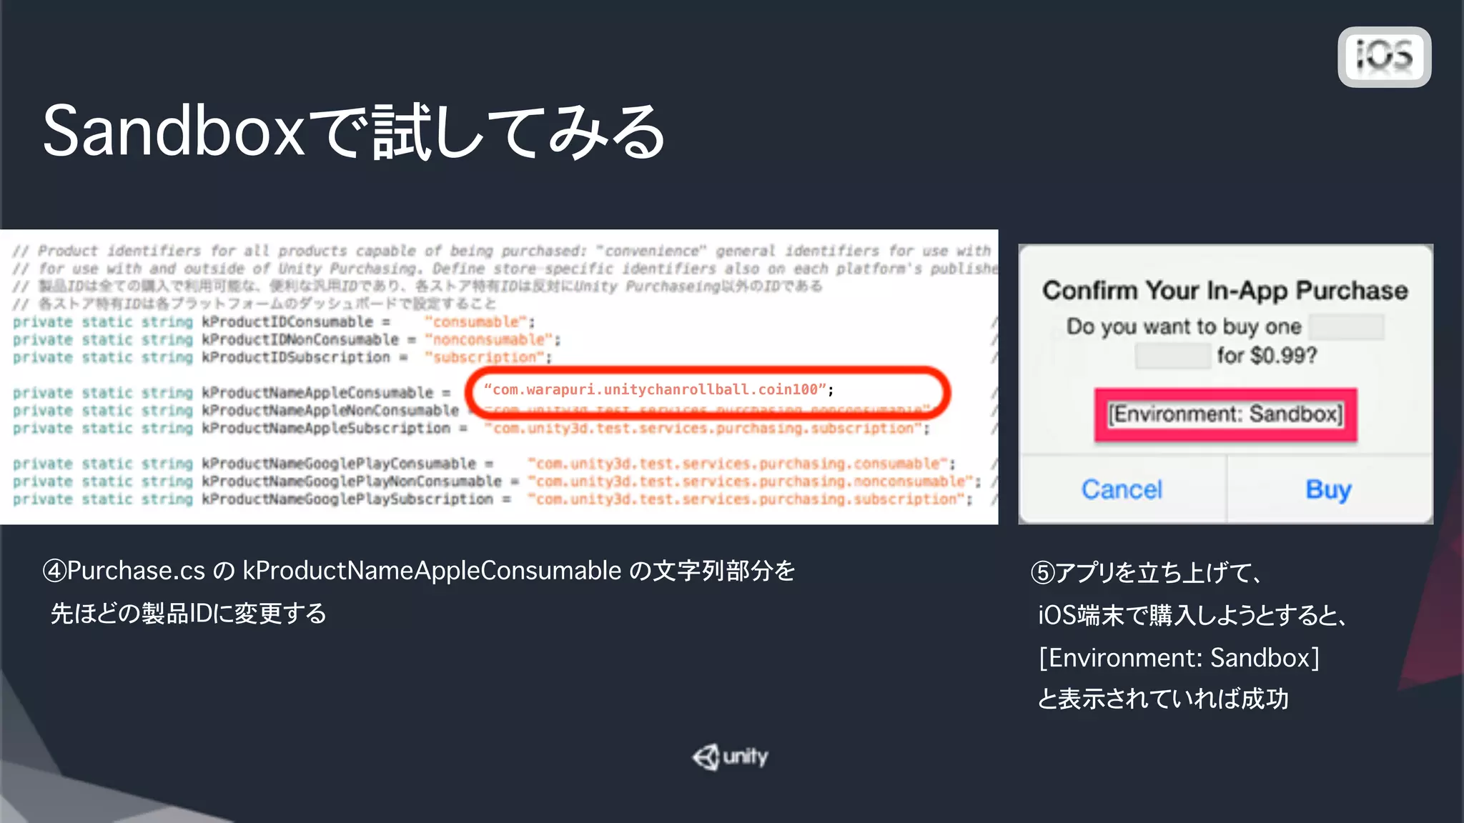This screenshot has width=1464, height=823.
Task: Click the slide title "Sandboxで試してみる"
Action: coord(355,131)
